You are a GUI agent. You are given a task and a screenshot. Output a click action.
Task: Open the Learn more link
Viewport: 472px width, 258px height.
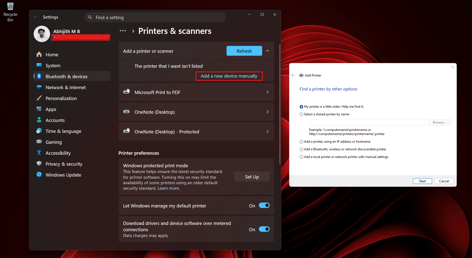[x=168, y=188]
